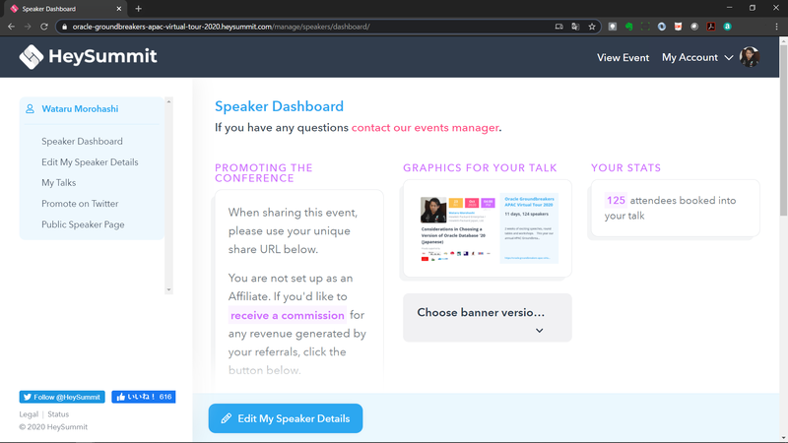788x443 pixels.
Task: Click the page vertical scrollbar thumb
Action: 783,131
